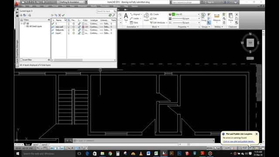Click the New Property Filter icon
This screenshot has height=157, width=279.
point(21,15)
